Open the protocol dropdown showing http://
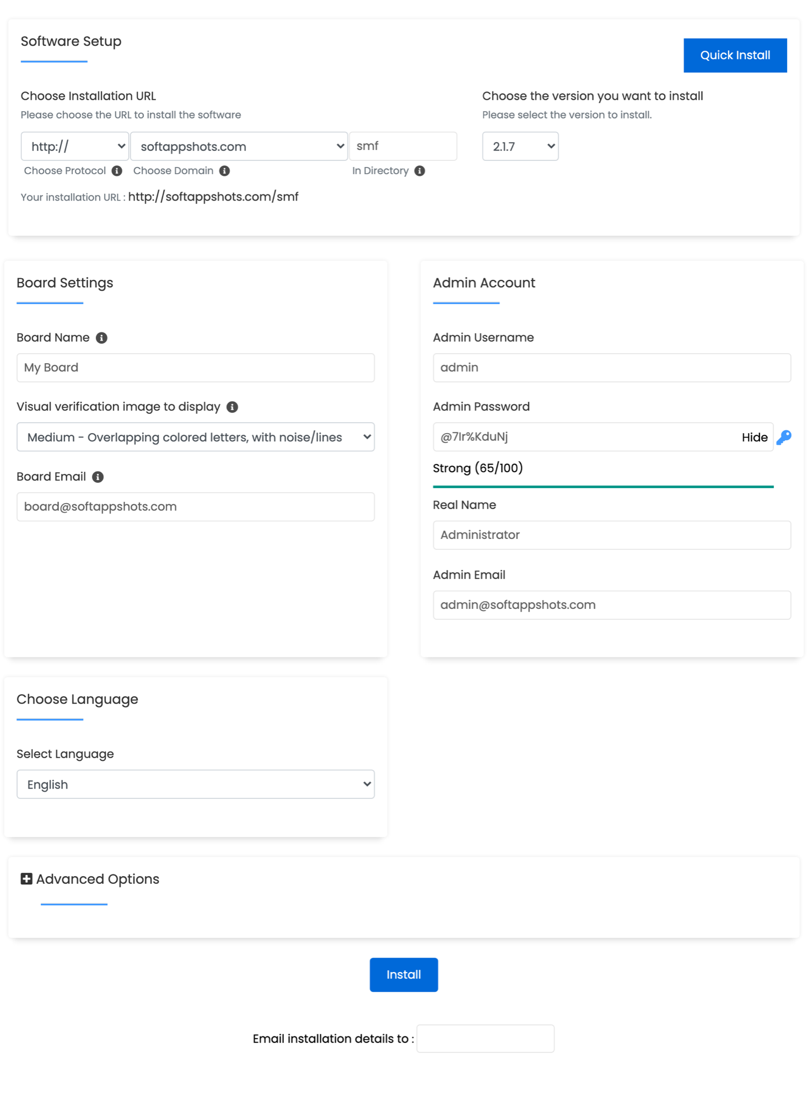808x1102 pixels. [x=74, y=146]
